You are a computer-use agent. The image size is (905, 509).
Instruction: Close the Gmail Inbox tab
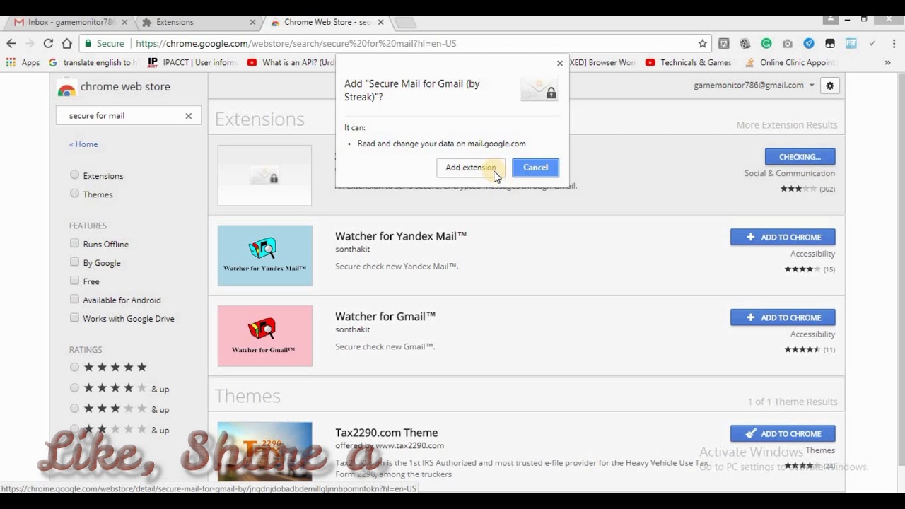click(124, 23)
